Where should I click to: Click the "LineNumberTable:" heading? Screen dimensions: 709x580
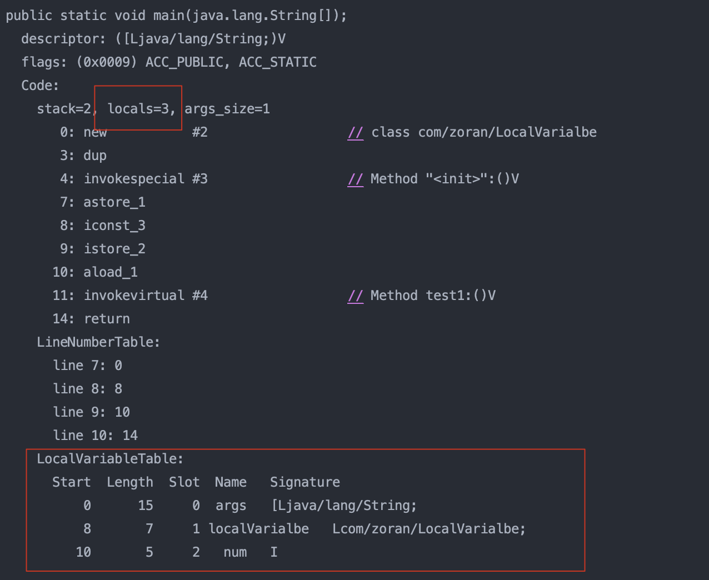[98, 342]
